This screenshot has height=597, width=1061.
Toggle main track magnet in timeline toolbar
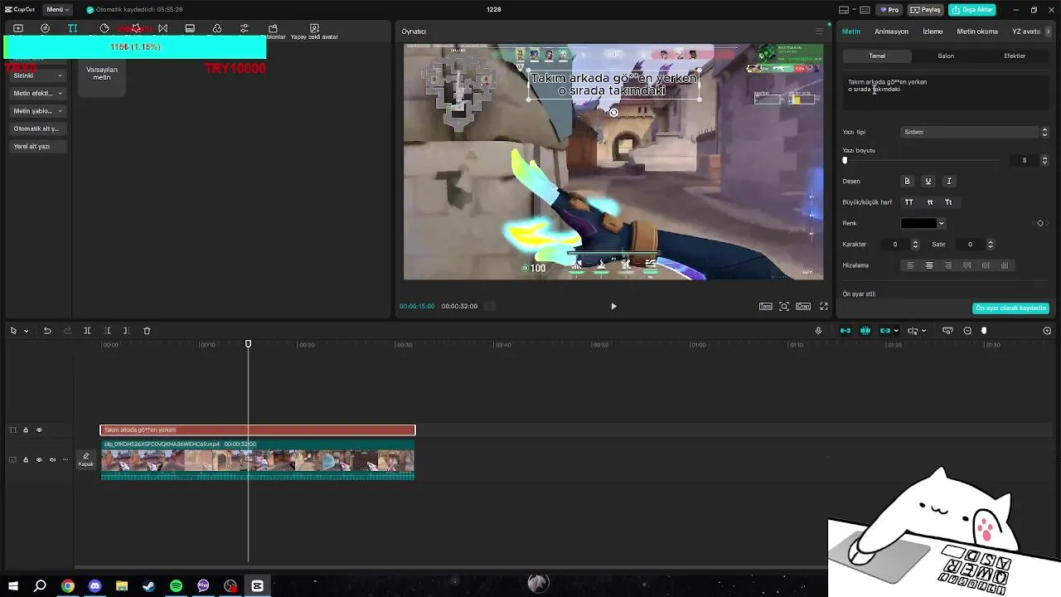[845, 331]
